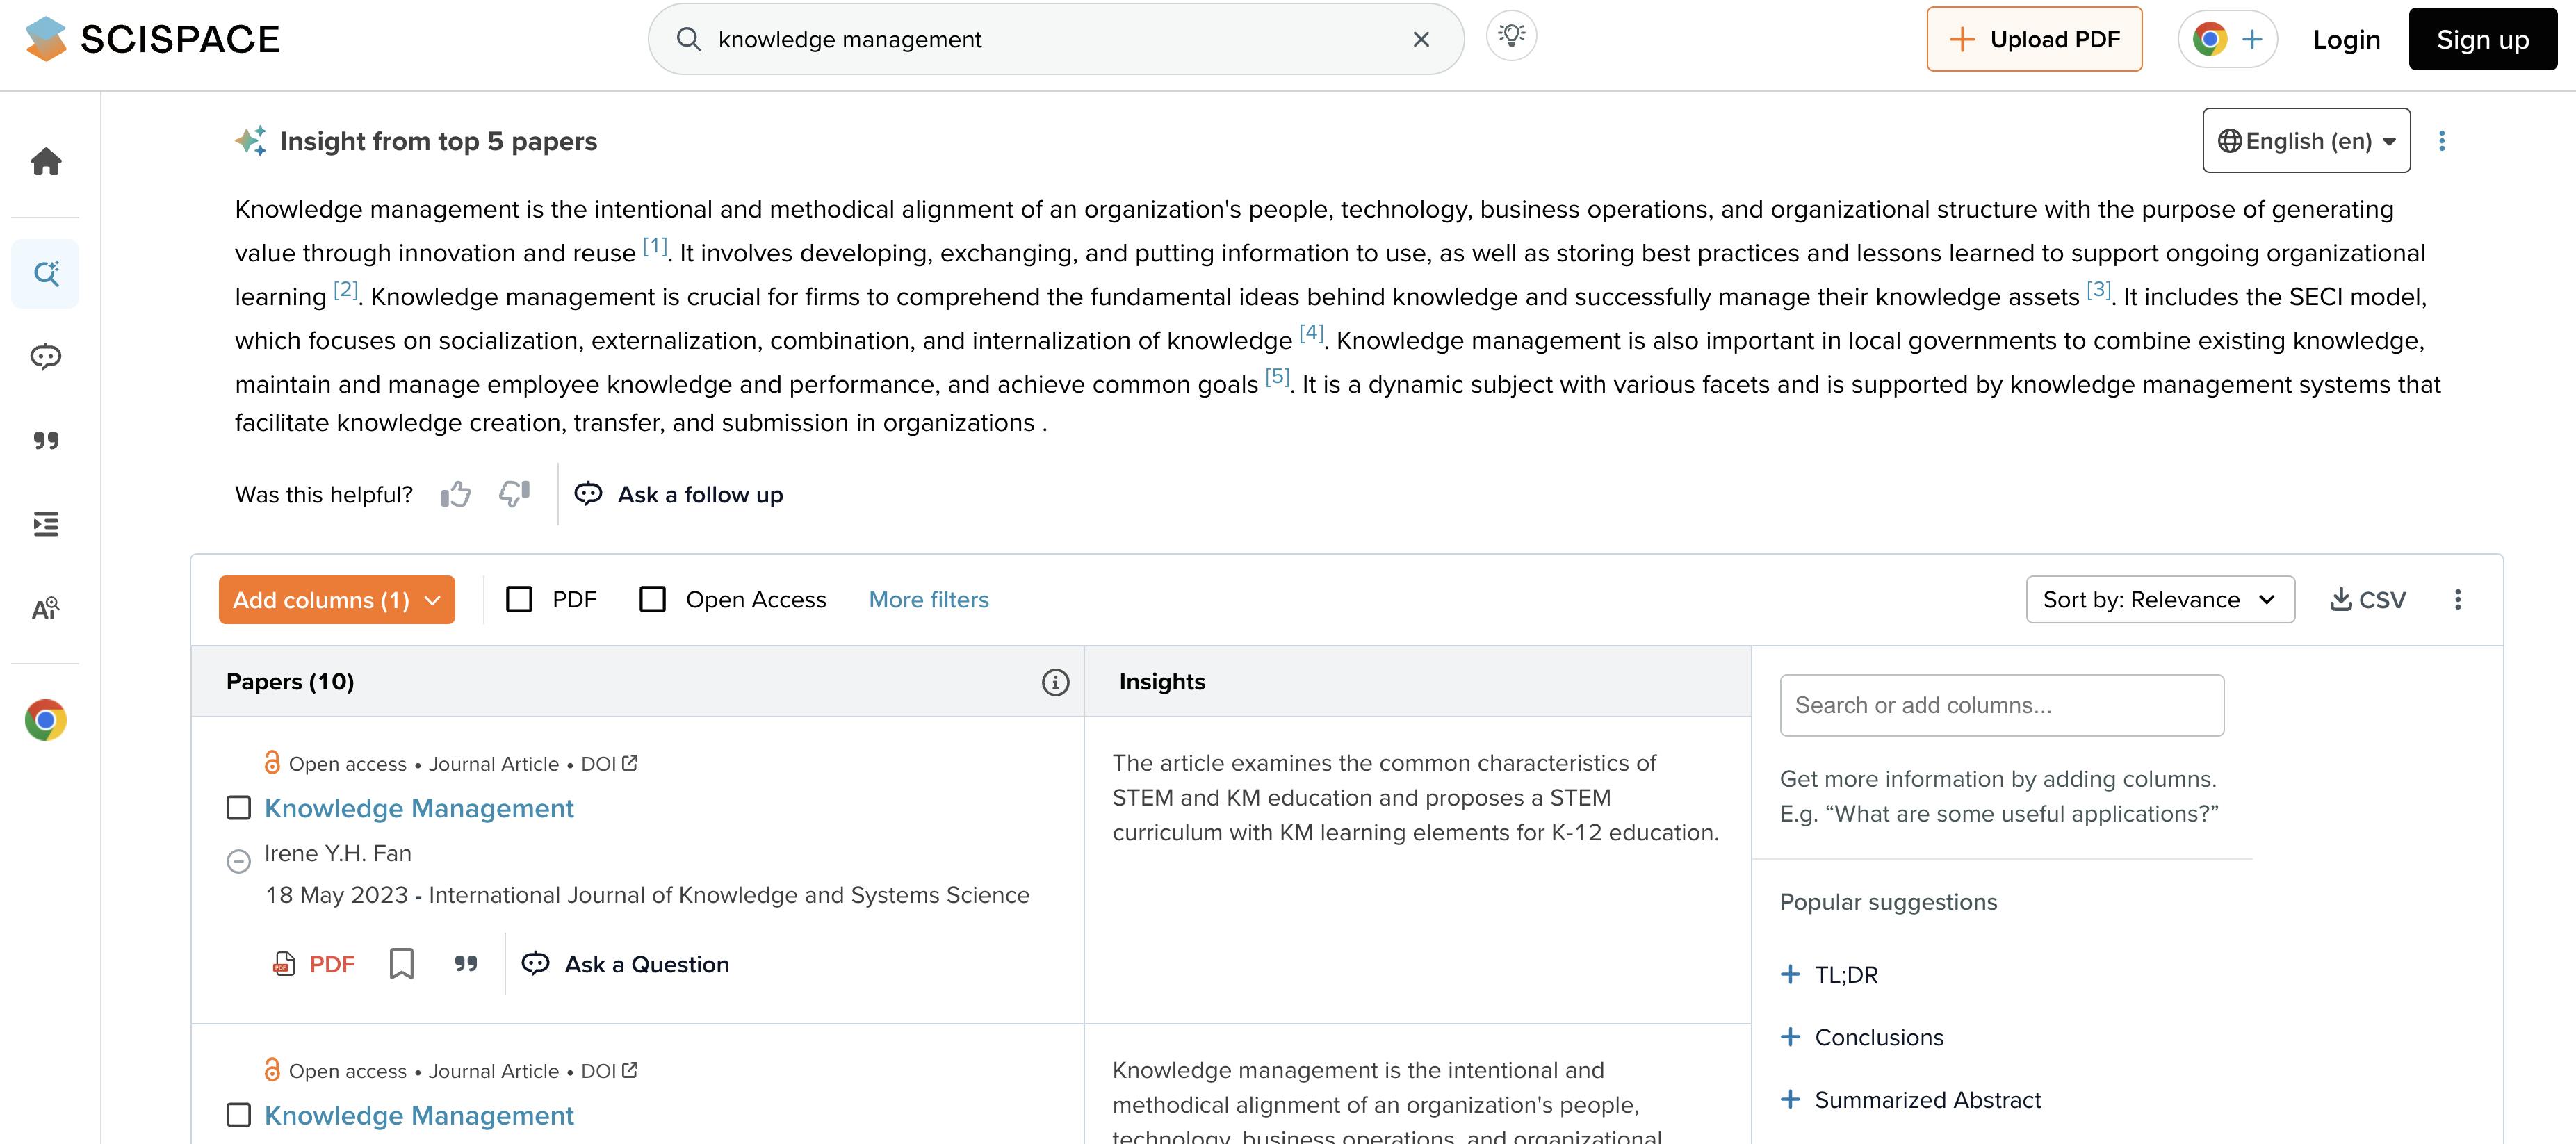The width and height of the screenshot is (2576, 1144).
Task: Open the Home sidebar icon
Action: (46, 161)
